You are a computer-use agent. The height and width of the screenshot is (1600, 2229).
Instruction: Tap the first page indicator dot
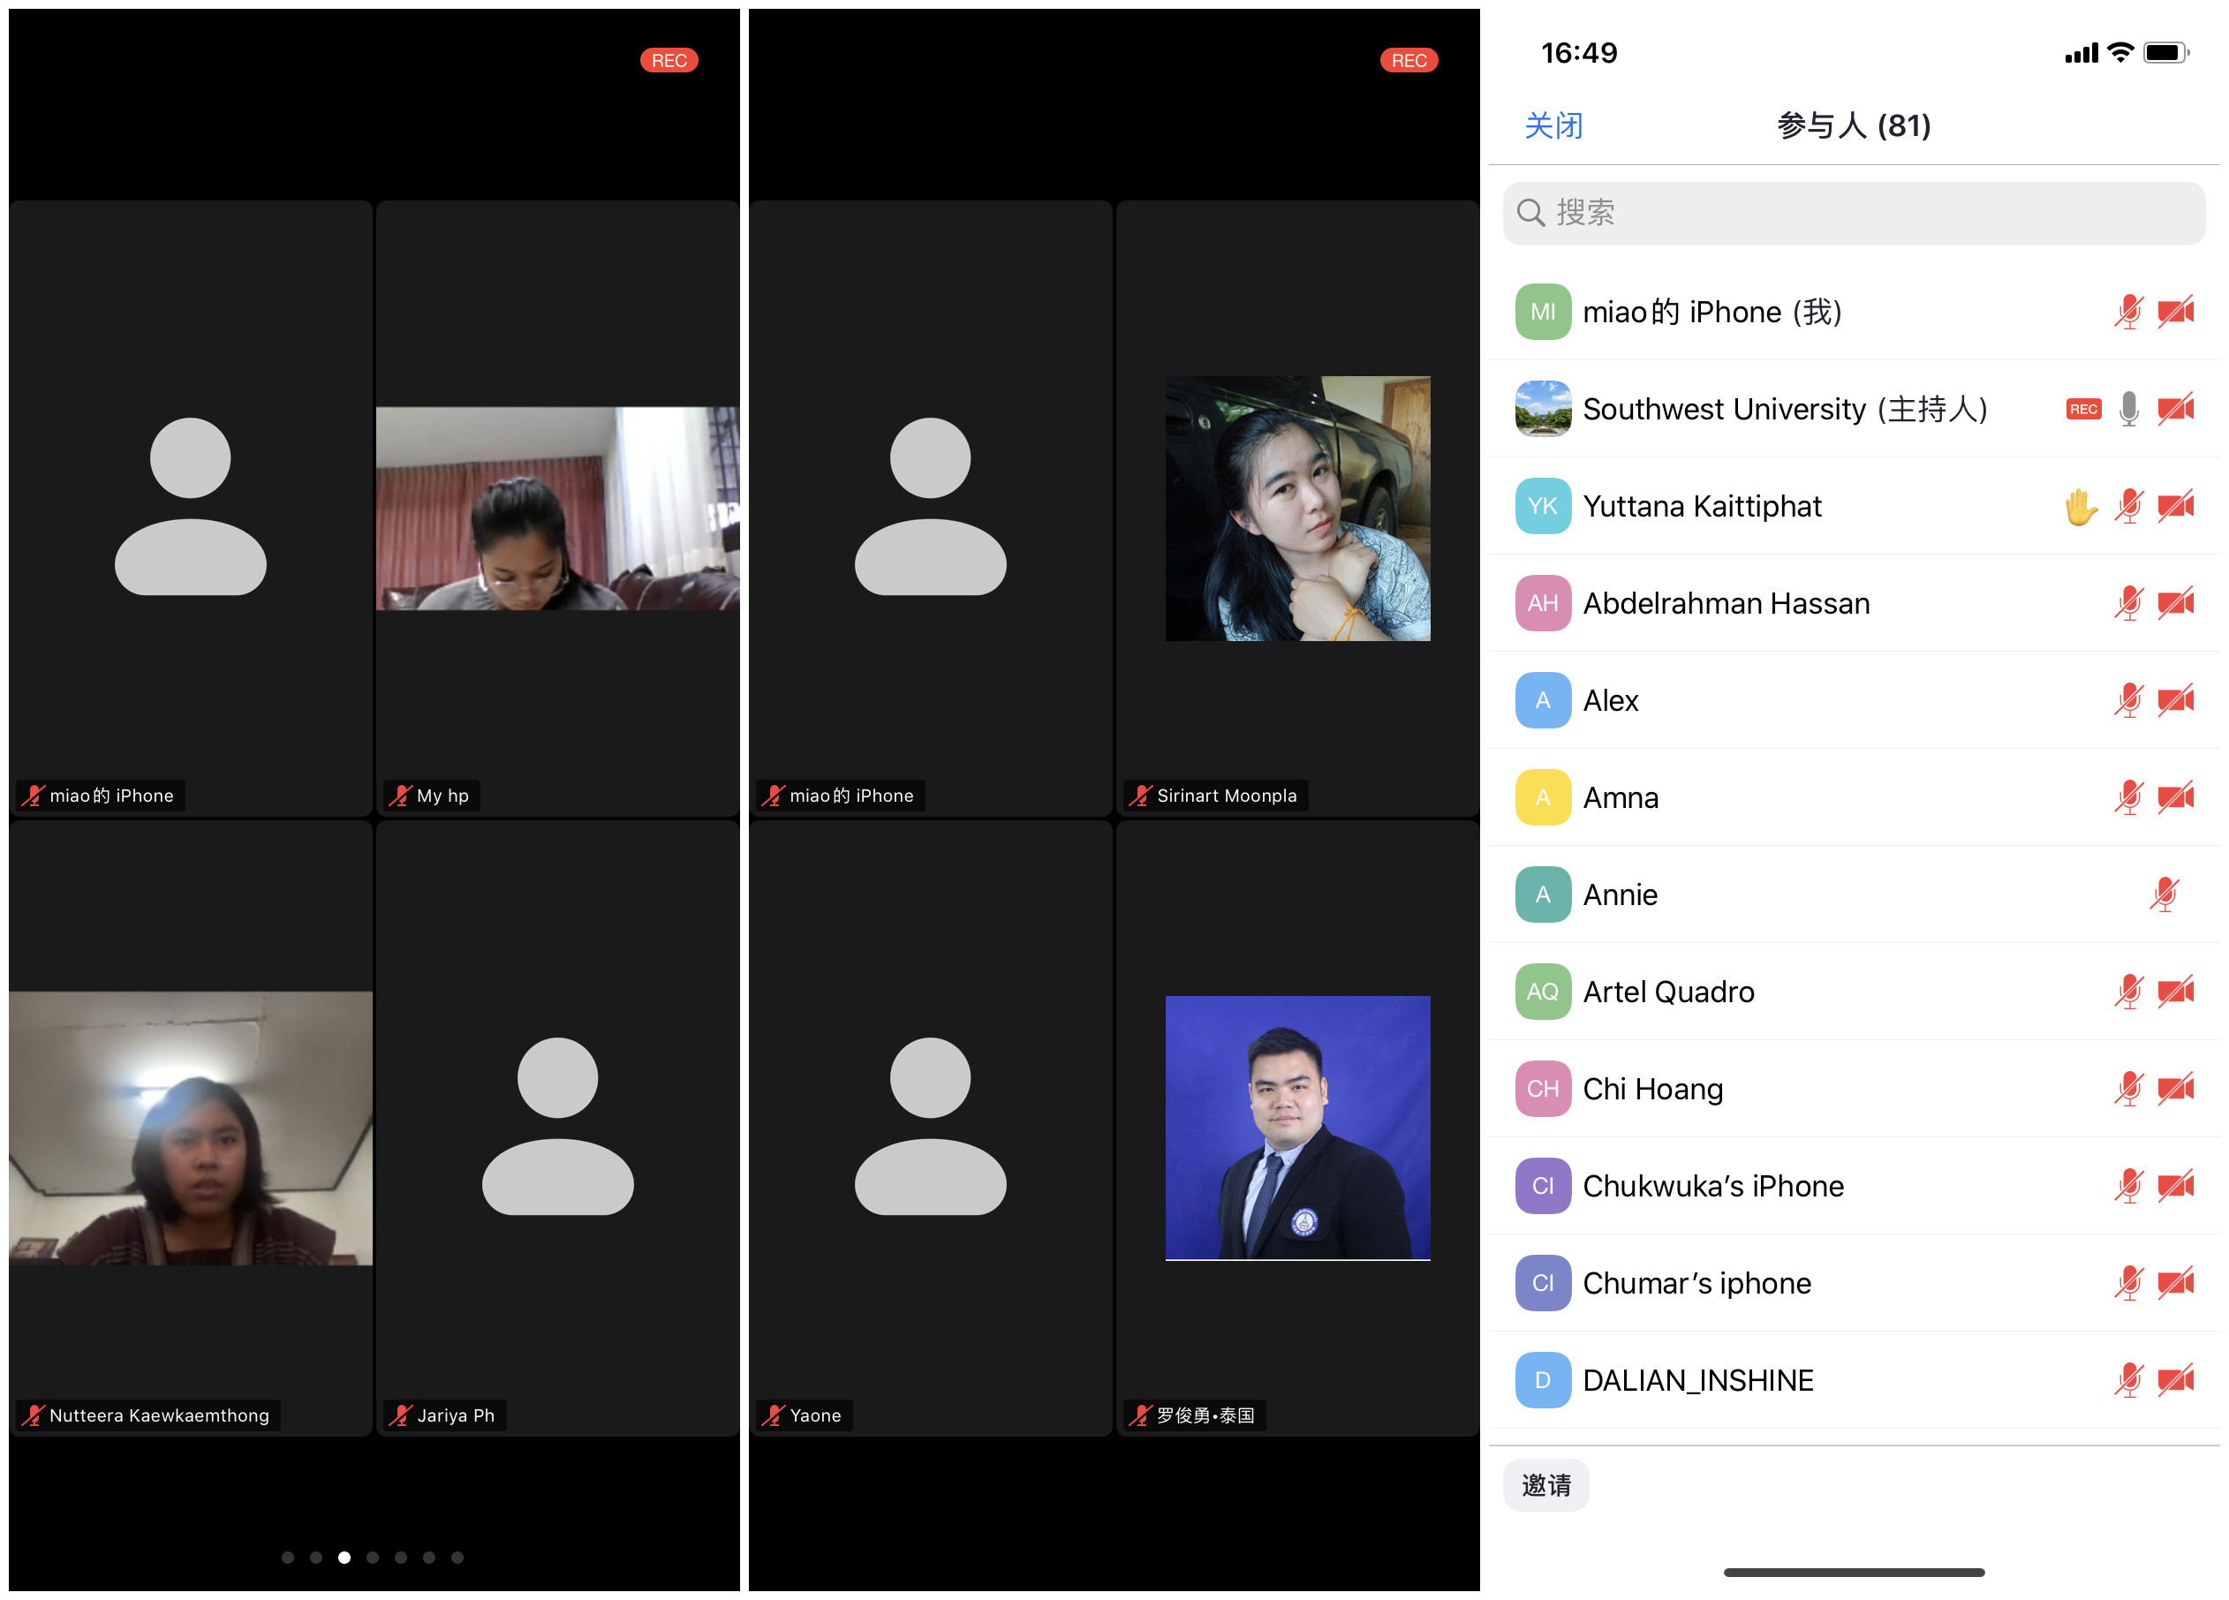288,1557
